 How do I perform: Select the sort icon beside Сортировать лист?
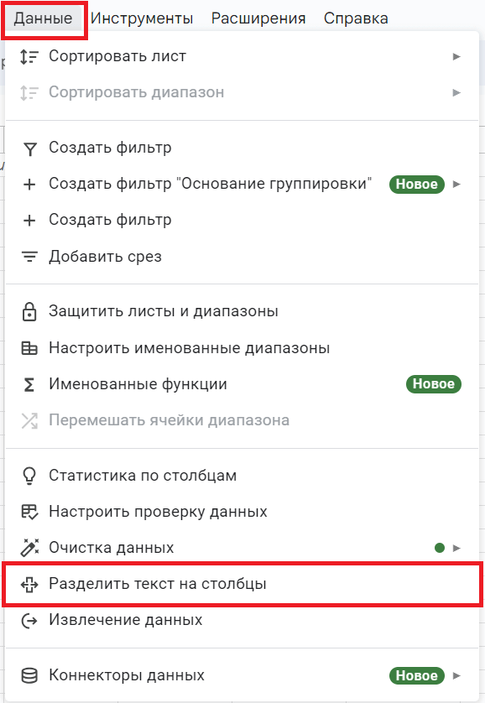[30, 56]
